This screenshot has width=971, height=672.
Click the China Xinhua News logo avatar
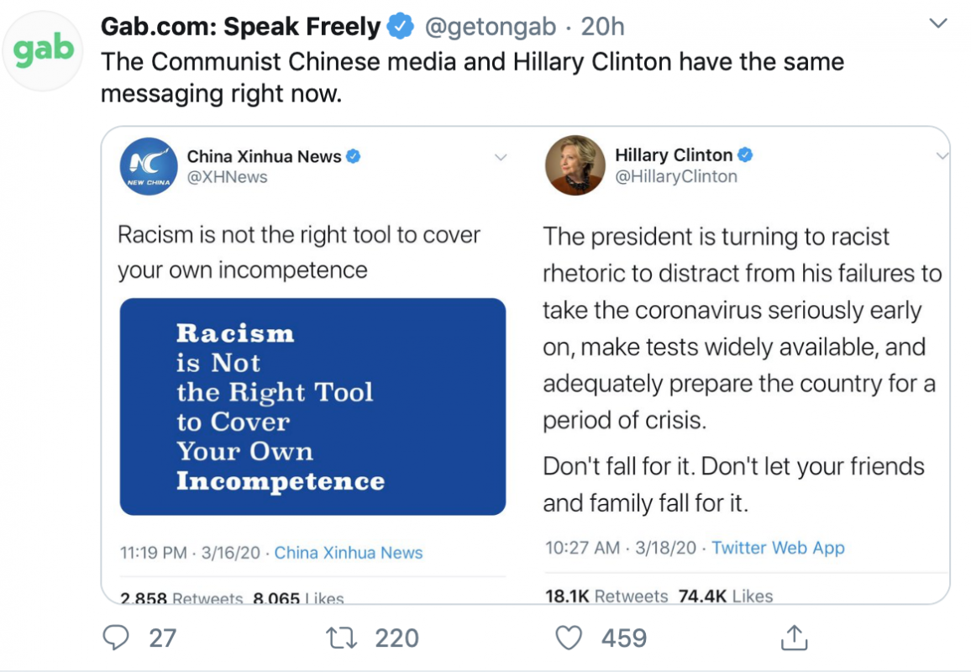tap(149, 166)
